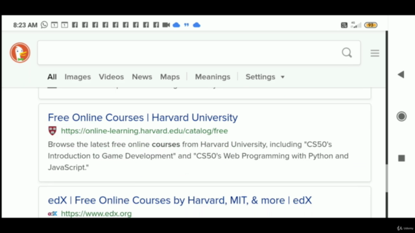This screenshot has height=233, width=415.
Task: Tap the signal strength indicator
Action: coord(356,25)
